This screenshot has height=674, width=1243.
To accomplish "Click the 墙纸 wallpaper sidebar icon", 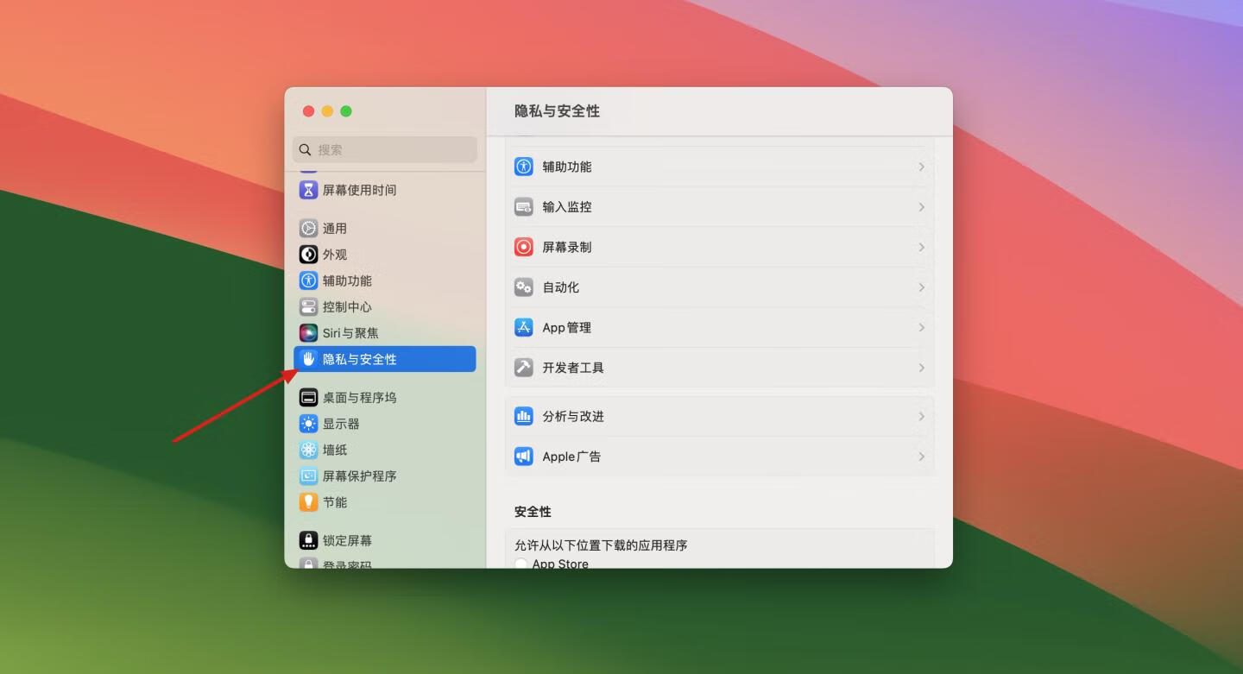I will click(x=308, y=450).
